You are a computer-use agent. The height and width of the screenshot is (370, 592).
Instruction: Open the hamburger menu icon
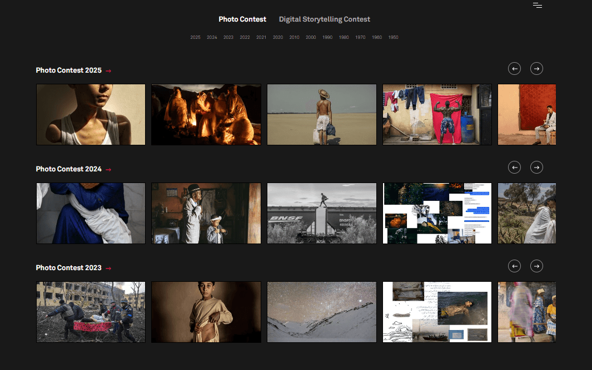[x=537, y=6]
